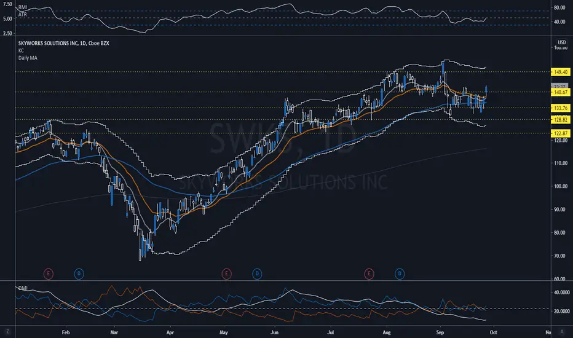Click the RMI indicator label

click(x=23, y=7)
